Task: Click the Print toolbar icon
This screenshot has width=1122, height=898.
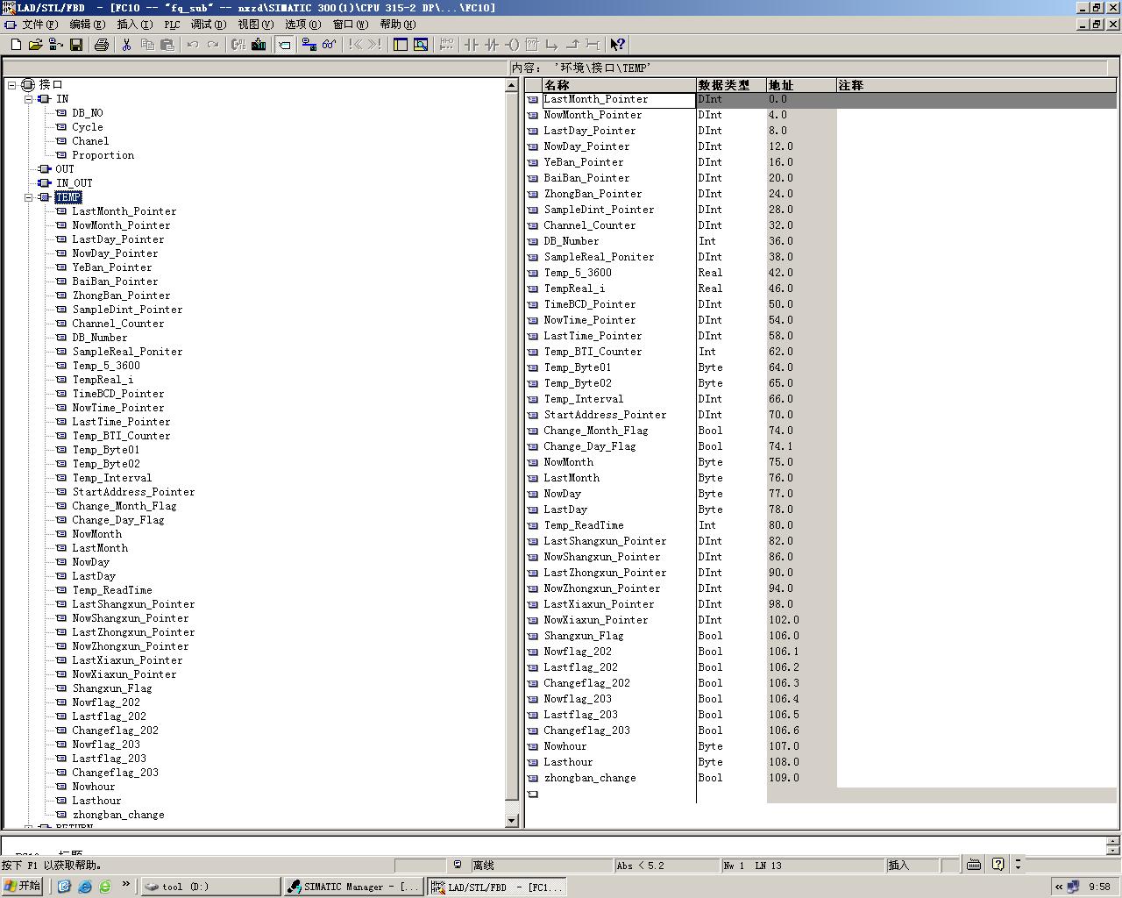Action: [102, 45]
